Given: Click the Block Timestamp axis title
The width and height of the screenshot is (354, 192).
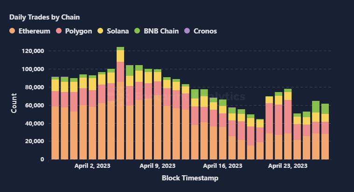Looking at the screenshot, I should pyautogui.click(x=190, y=178).
